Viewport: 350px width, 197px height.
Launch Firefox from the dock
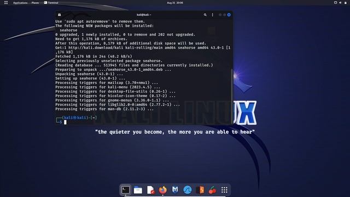163,190
